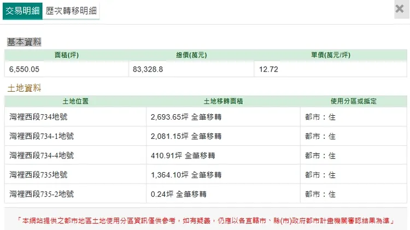Click the 0.24坪 全筆移轉 cell

click(x=223, y=194)
